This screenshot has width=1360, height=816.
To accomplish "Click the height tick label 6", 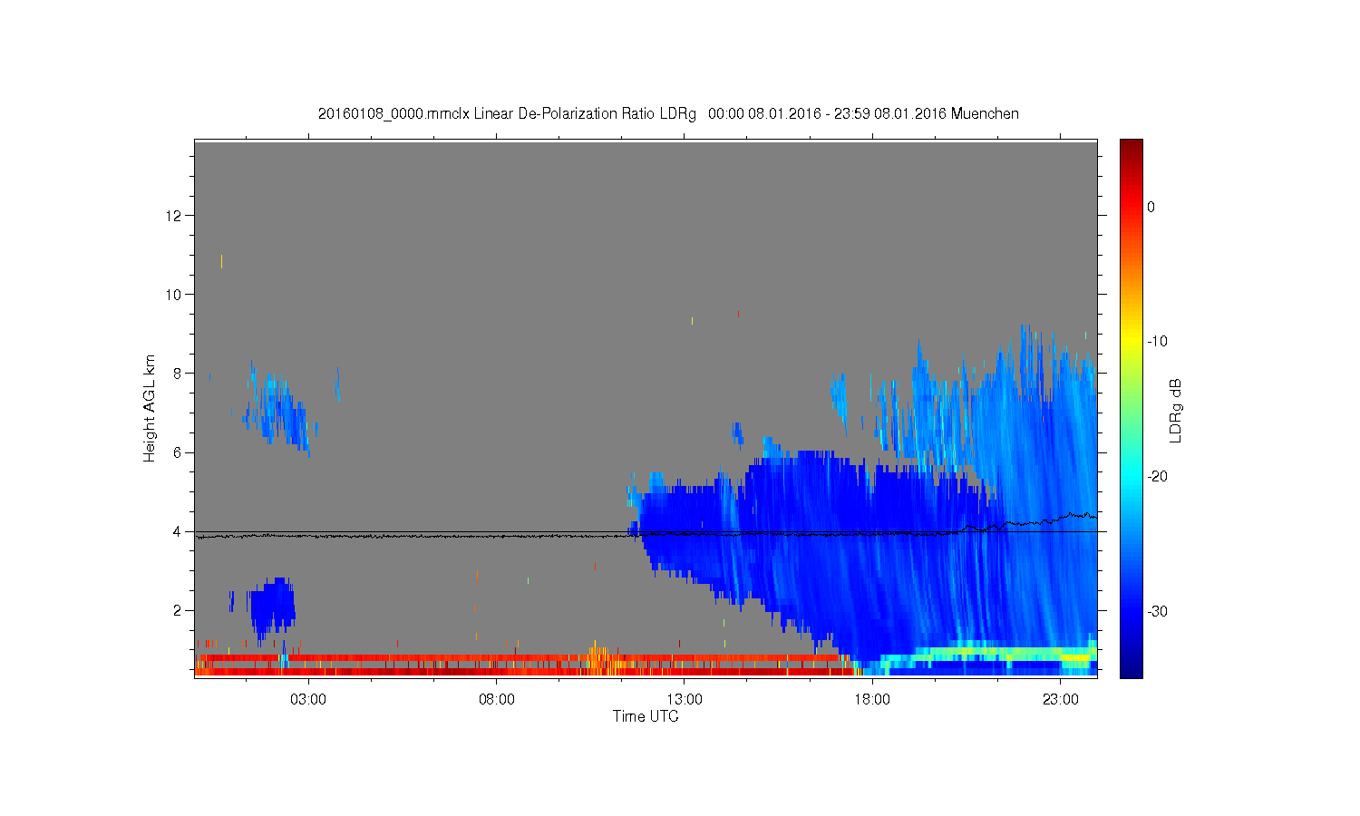I will pos(179,452).
